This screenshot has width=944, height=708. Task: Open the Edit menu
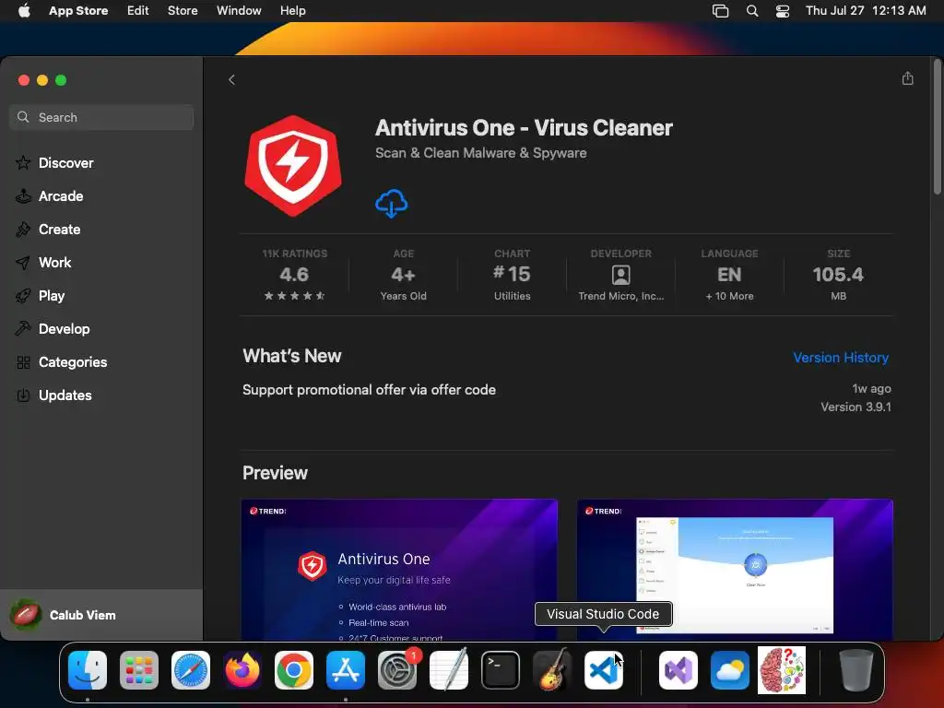click(x=138, y=11)
